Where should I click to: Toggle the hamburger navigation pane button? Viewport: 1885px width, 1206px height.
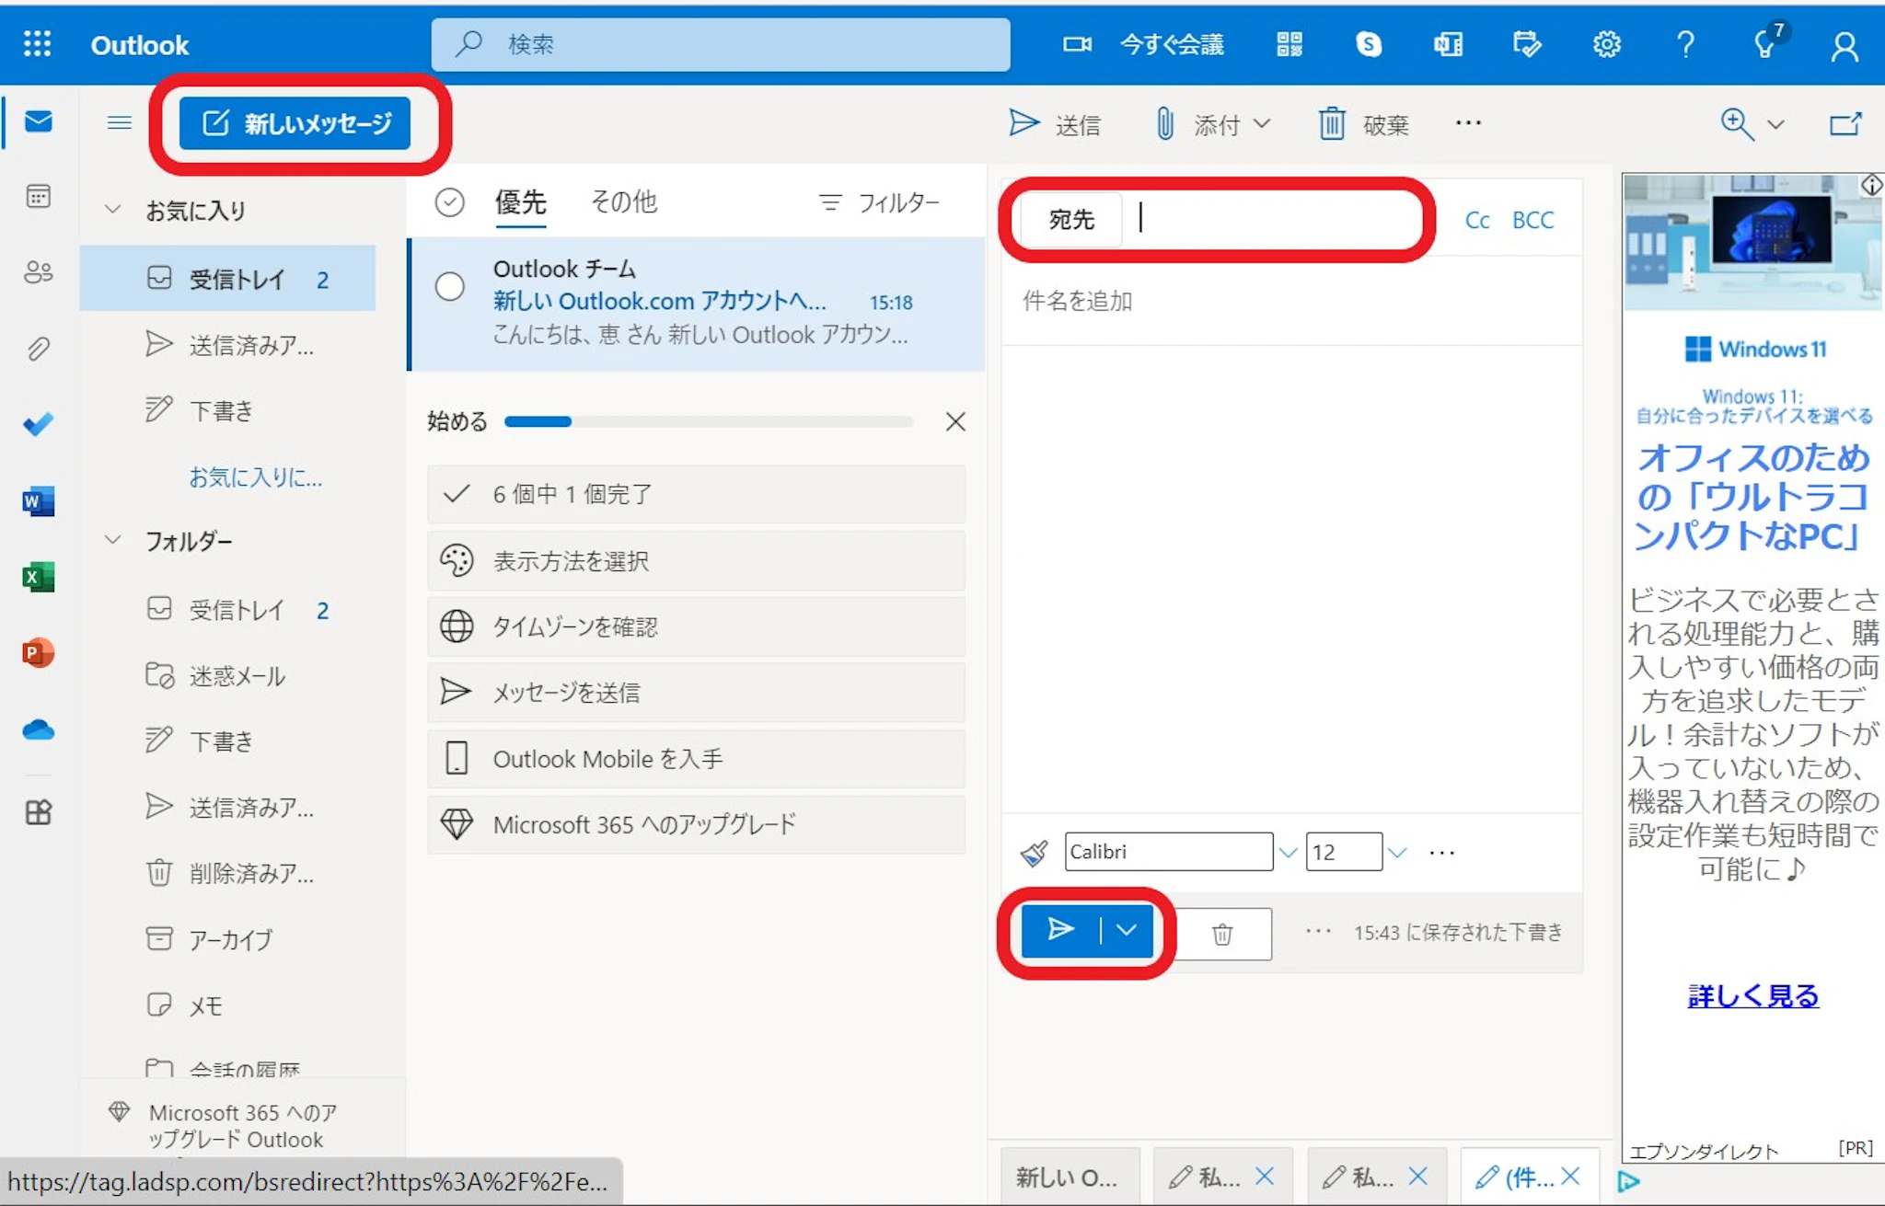tap(119, 122)
